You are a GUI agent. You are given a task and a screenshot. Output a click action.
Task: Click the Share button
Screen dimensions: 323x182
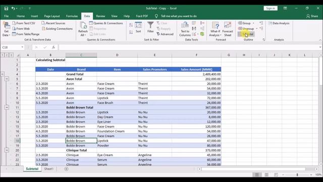click(x=312, y=16)
